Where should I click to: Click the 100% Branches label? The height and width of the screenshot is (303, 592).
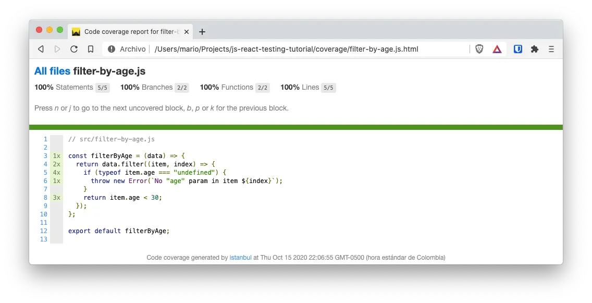pyautogui.click(x=146, y=87)
